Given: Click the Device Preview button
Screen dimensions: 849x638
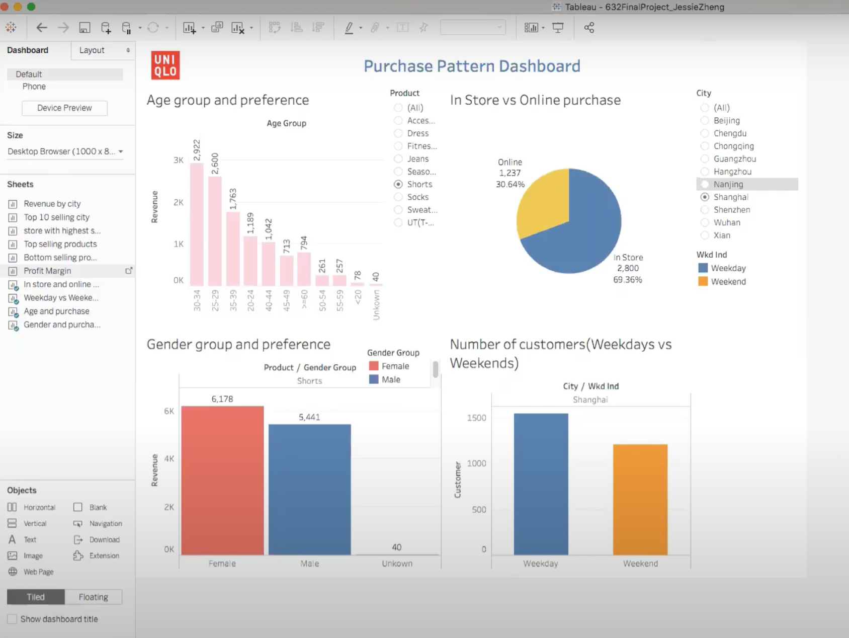Looking at the screenshot, I should tap(64, 108).
